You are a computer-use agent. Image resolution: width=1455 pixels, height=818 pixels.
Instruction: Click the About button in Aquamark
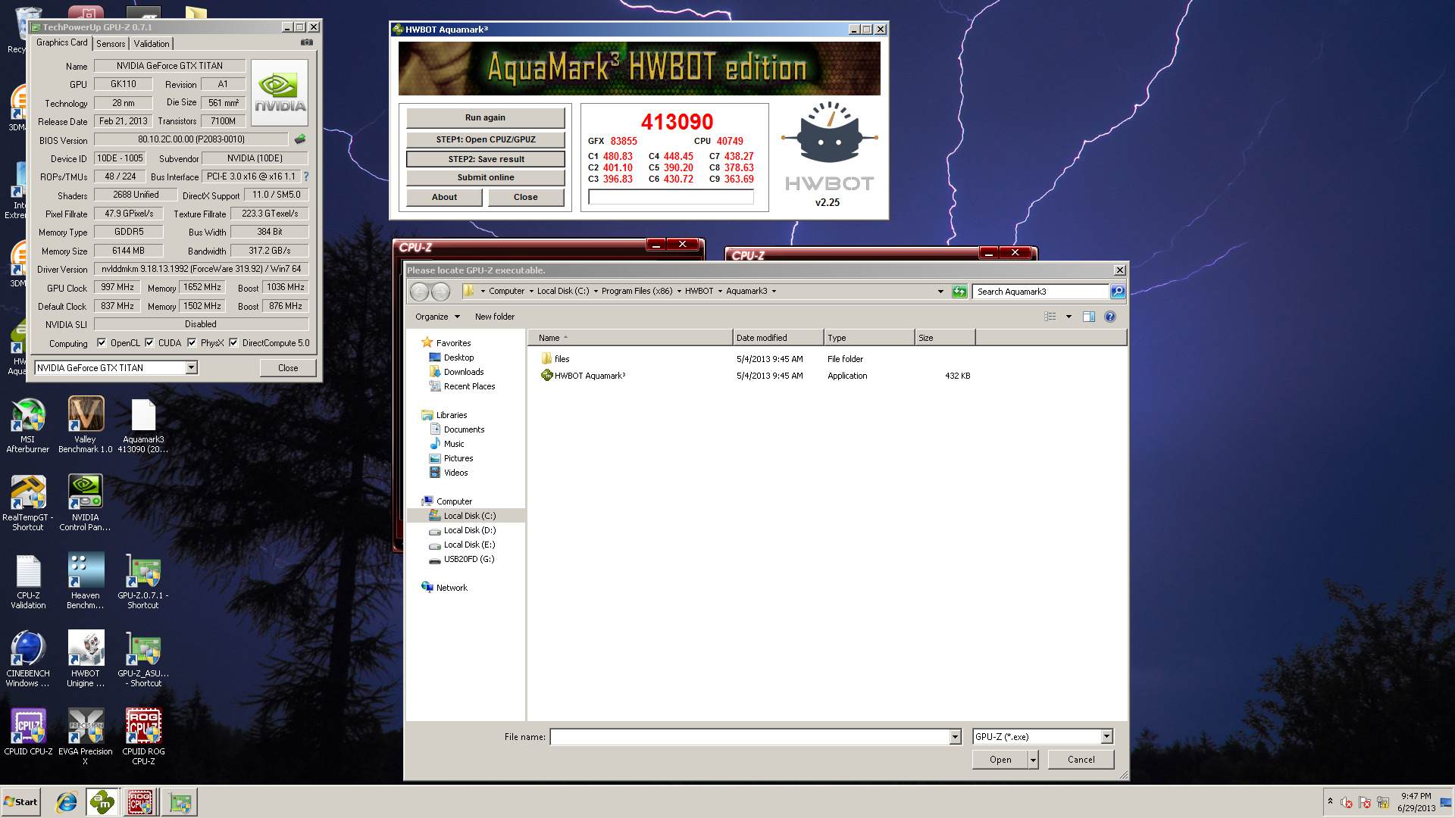[x=444, y=197]
